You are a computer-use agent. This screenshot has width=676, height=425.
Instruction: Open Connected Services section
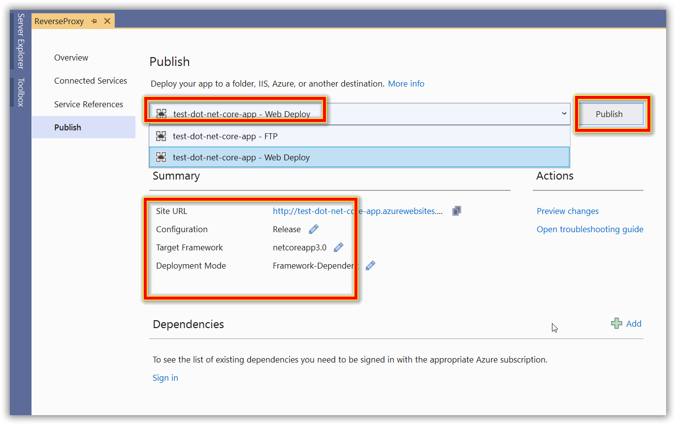click(x=91, y=81)
